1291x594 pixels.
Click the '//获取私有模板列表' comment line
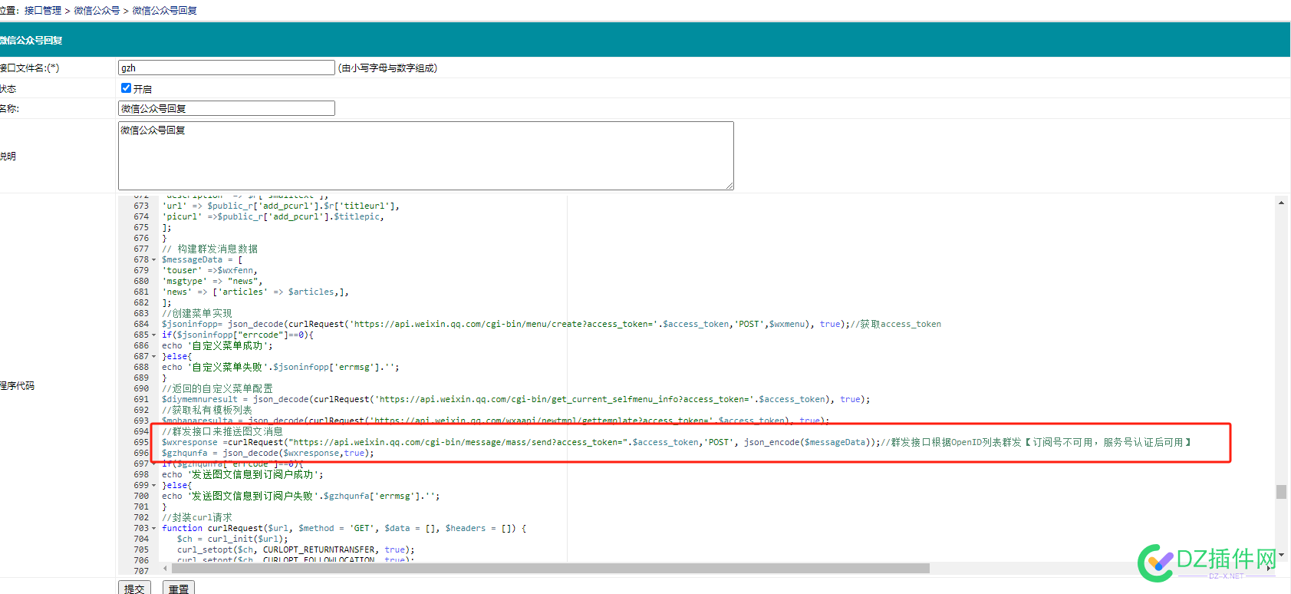207,410
